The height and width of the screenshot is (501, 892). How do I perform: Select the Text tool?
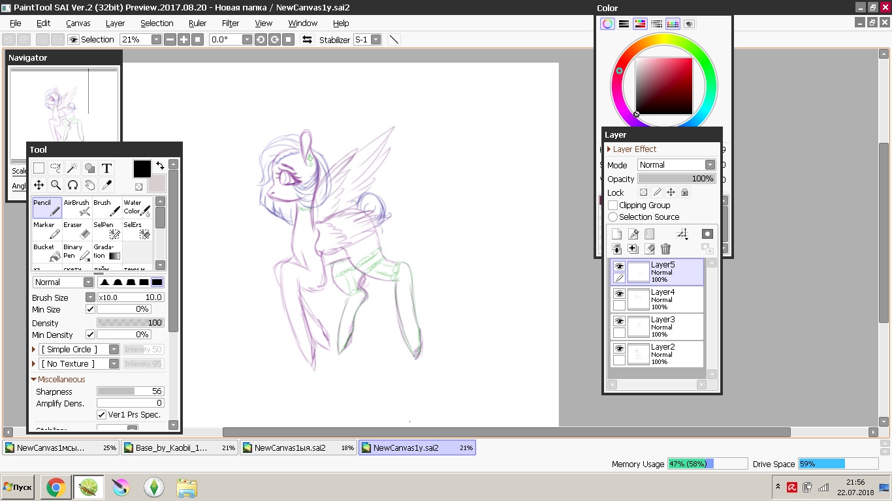click(x=106, y=168)
